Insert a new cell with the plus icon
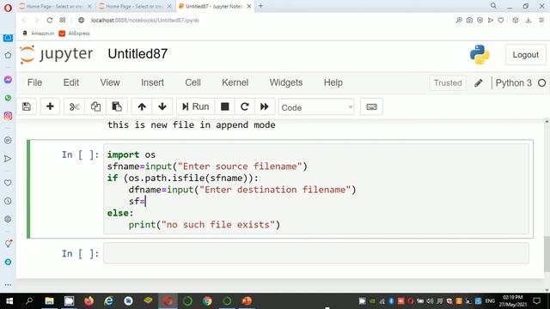Image resolution: width=550 pixels, height=309 pixels. pyautogui.click(x=50, y=106)
